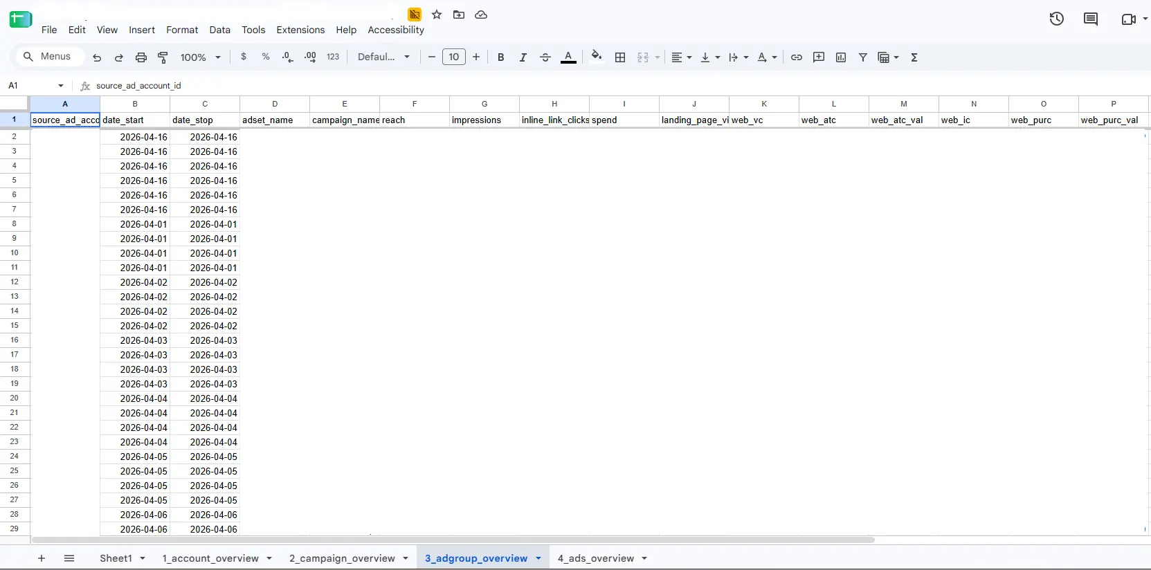Image resolution: width=1151 pixels, height=570 pixels.
Task: Open the Data menu
Action: point(219,30)
